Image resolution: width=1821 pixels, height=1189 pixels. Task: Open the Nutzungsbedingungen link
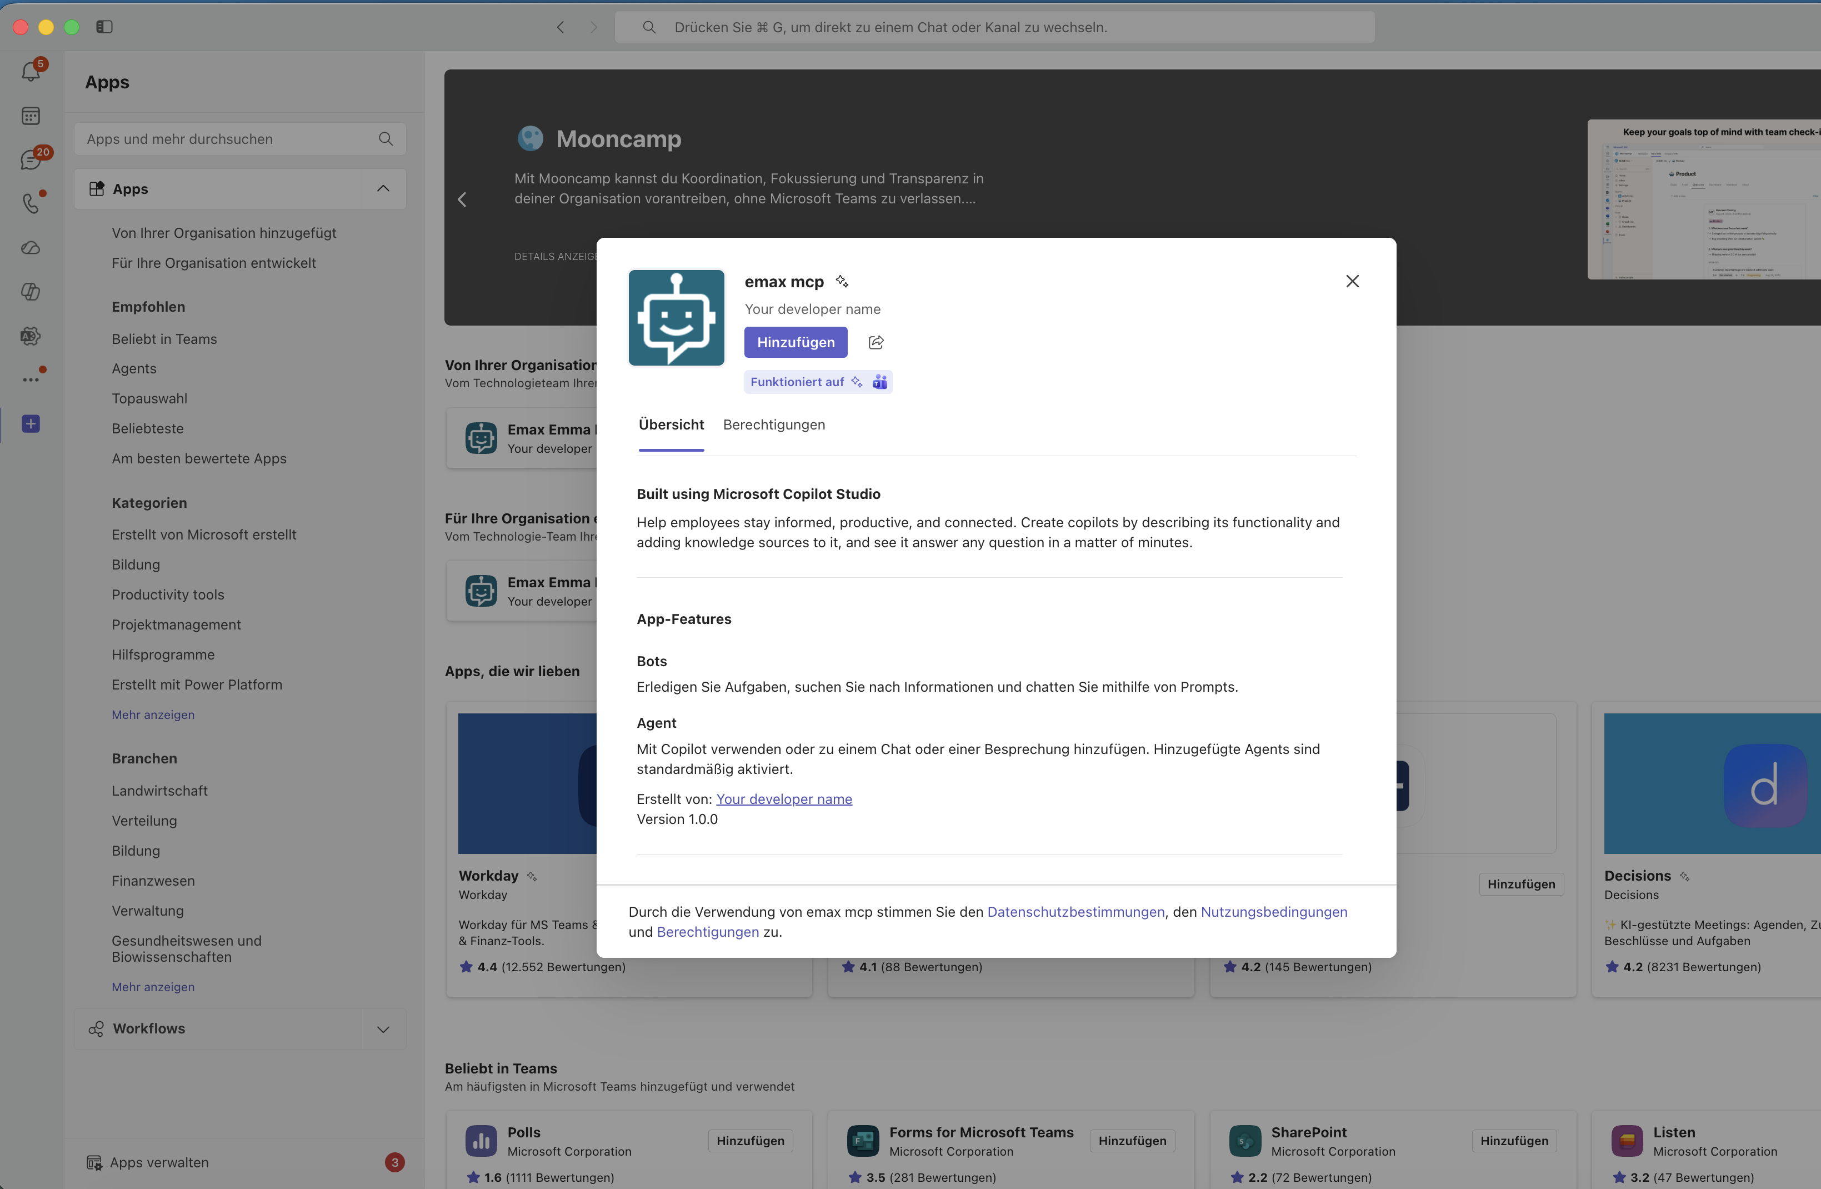1274,911
